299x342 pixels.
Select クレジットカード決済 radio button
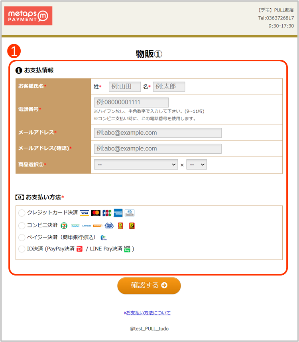click(22, 213)
